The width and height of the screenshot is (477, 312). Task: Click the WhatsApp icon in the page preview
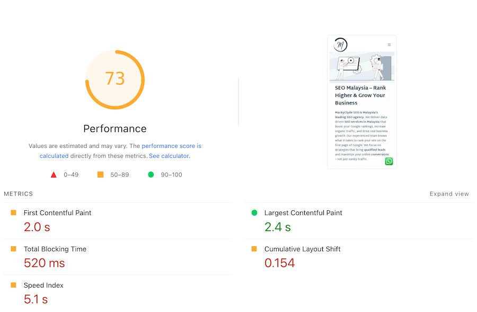click(389, 161)
